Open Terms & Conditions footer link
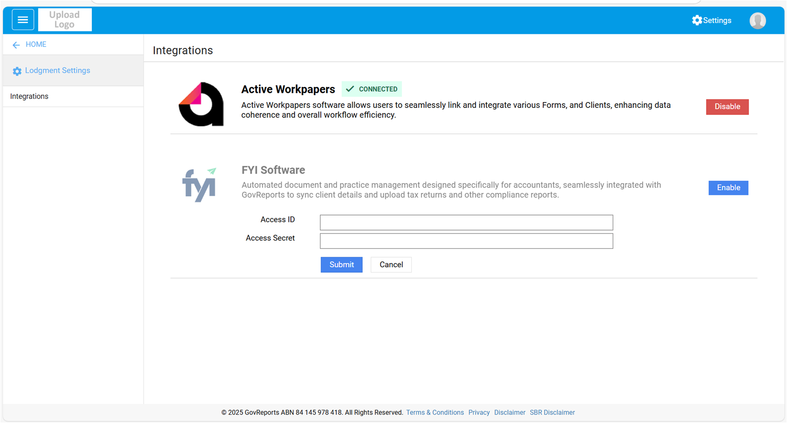This screenshot has width=787, height=423. pos(435,412)
